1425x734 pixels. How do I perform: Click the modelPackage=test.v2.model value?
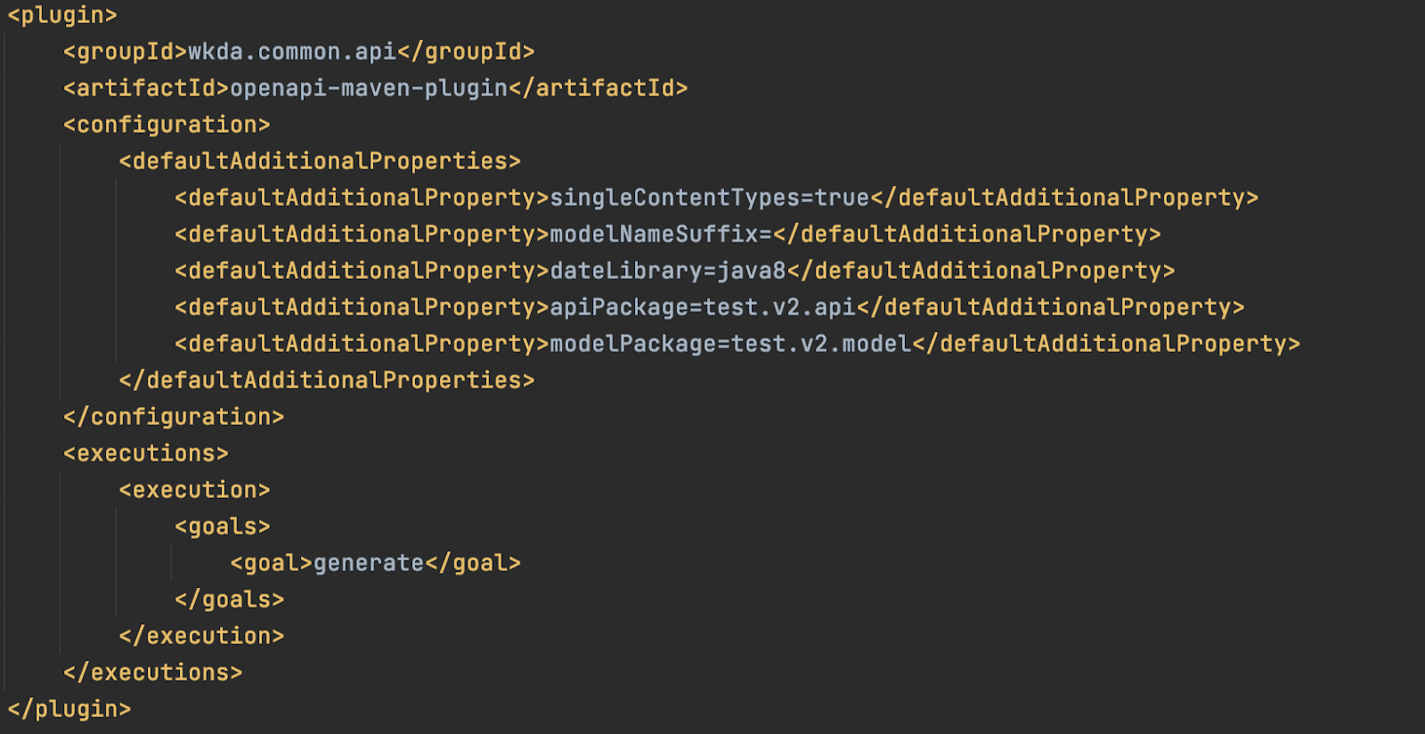(730, 344)
